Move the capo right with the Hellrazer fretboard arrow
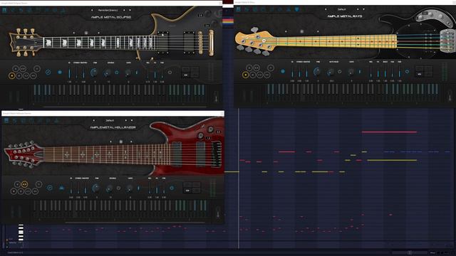This screenshot has height=256, width=456. pyautogui.click(x=131, y=142)
